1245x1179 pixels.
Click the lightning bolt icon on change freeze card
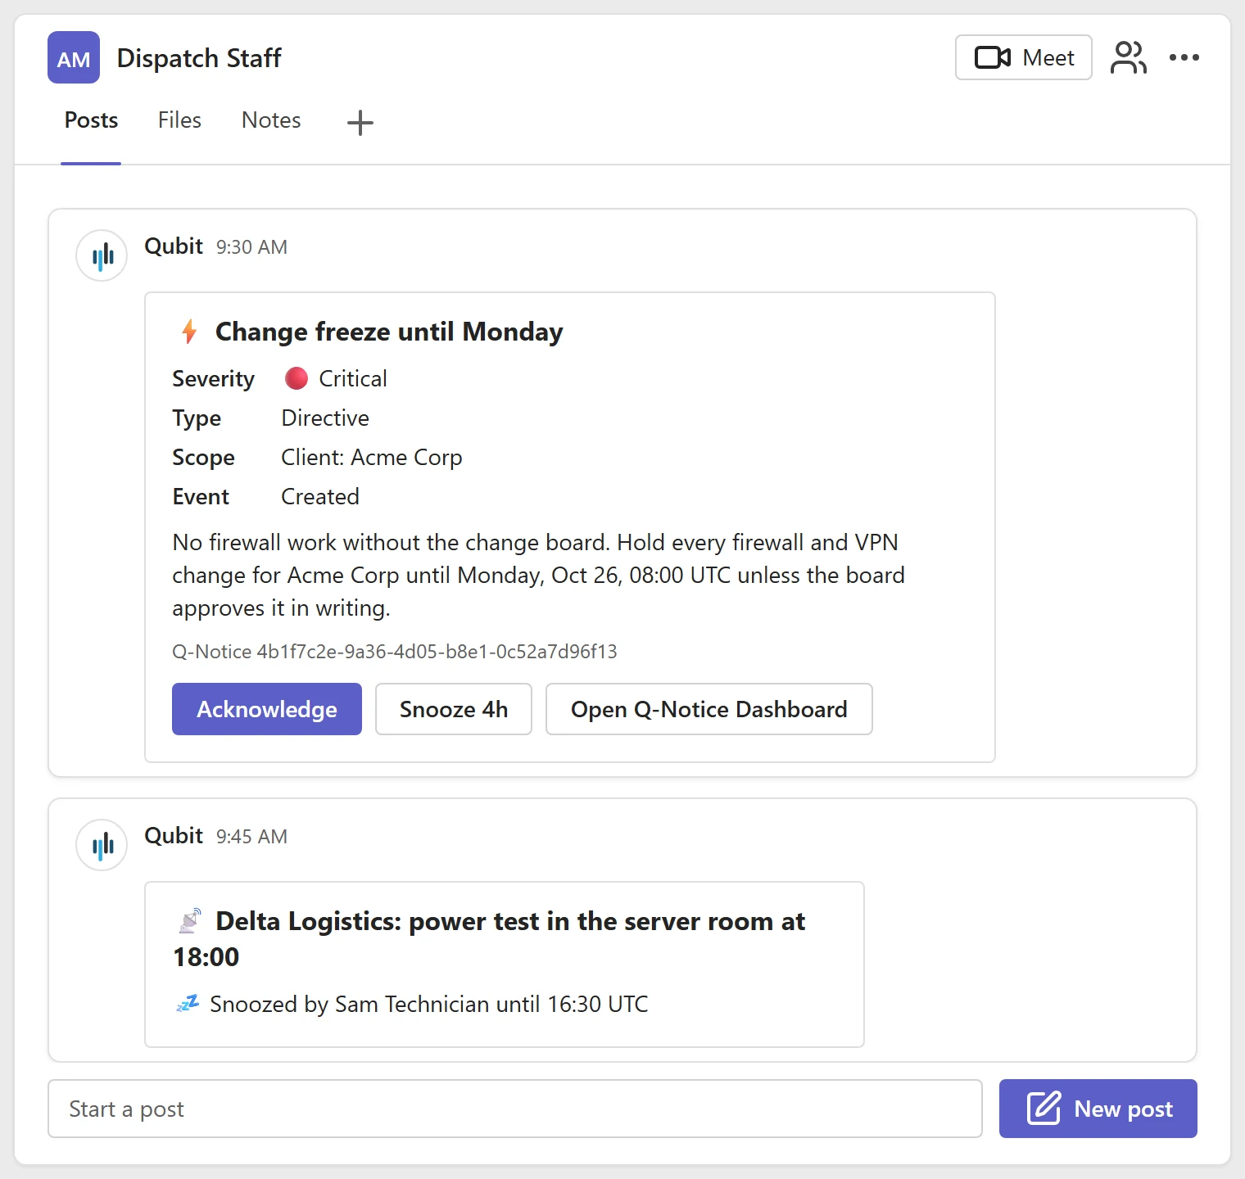pos(189,332)
